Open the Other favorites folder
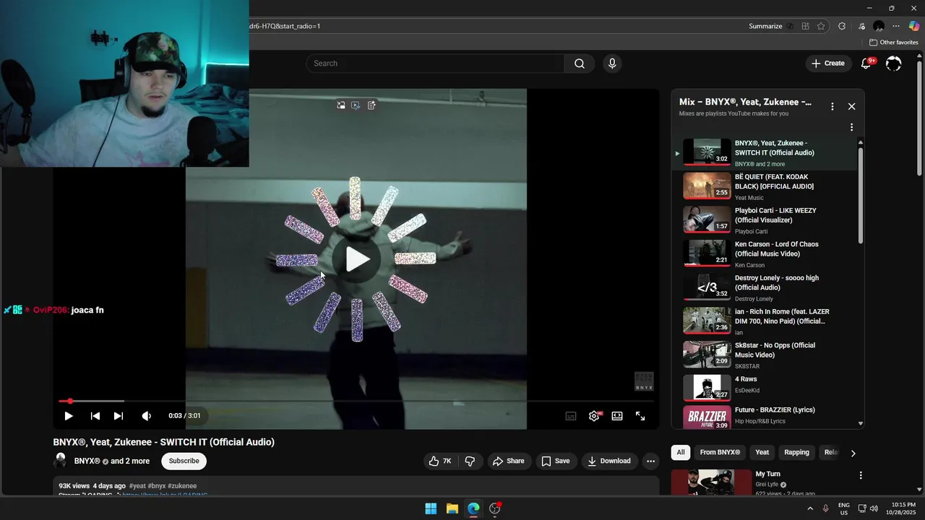925x520 pixels. (x=893, y=43)
